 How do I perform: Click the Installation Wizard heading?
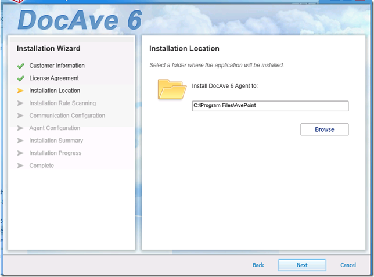click(x=48, y=48)
